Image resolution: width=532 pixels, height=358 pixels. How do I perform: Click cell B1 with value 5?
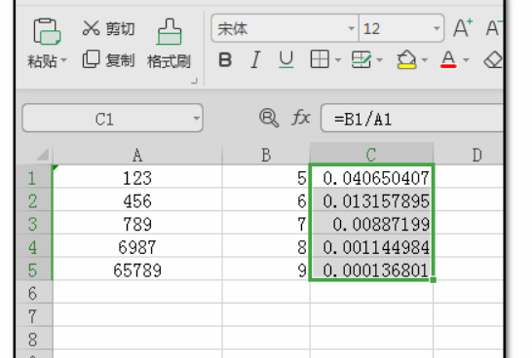pyautogui.click(x=266, y=177)
